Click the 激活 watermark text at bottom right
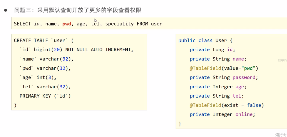This screenshot has height=137, width=287. (x=281, y=134)
